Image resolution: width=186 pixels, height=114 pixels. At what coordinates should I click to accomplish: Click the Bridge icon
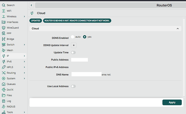(4, 39)
